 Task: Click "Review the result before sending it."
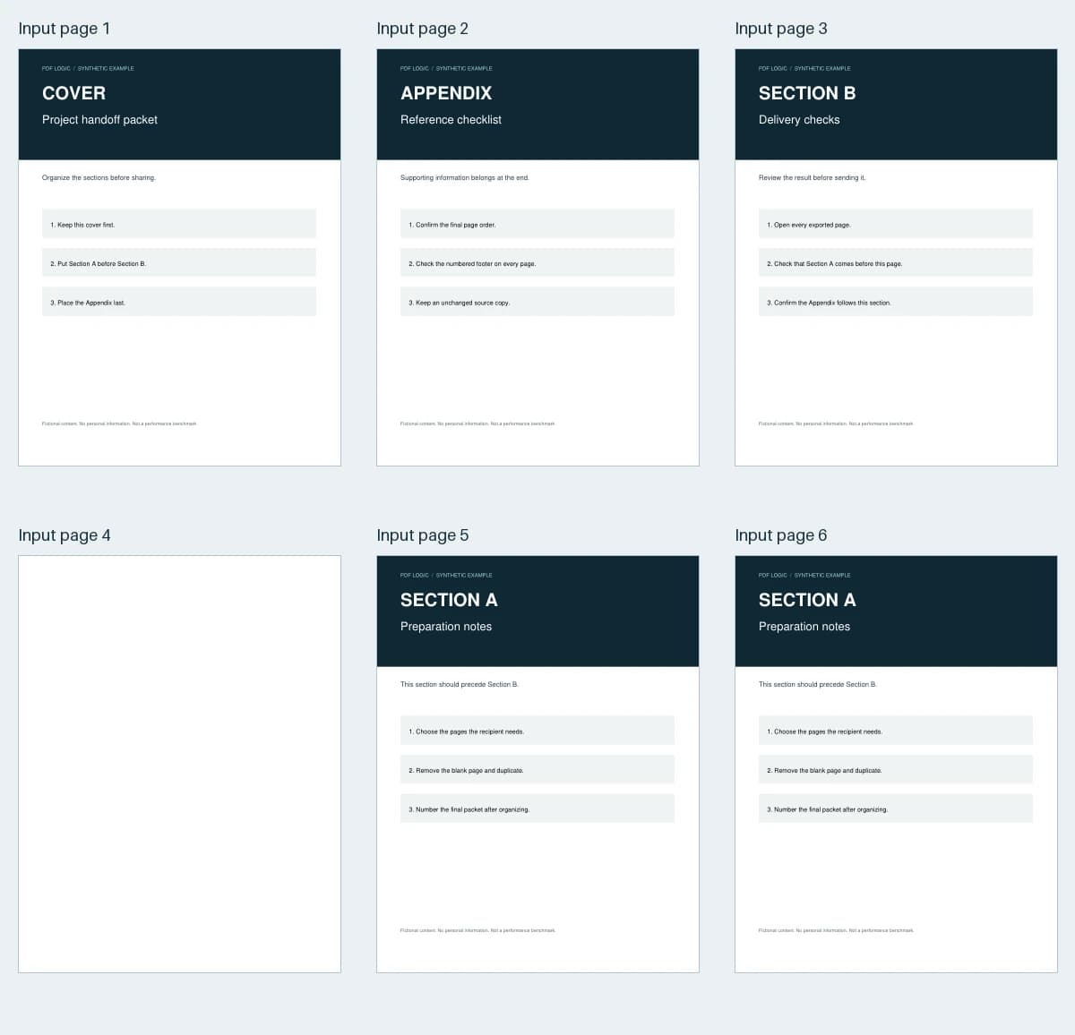pyautogui.click(x=812, y=177)
